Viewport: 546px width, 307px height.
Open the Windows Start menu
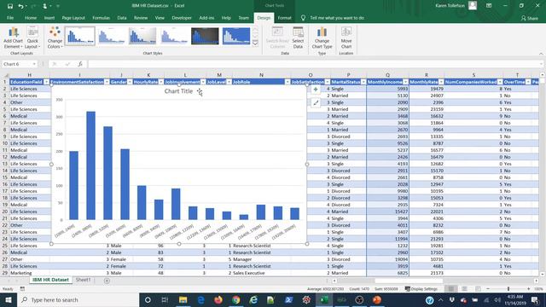9,299
